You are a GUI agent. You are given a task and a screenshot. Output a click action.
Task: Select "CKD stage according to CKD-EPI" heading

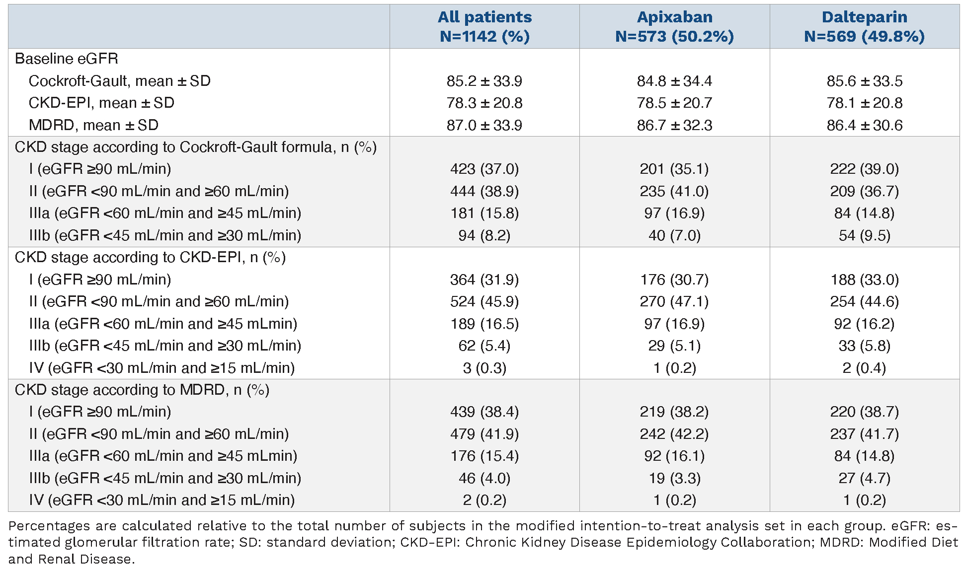(x=150, y=257)
